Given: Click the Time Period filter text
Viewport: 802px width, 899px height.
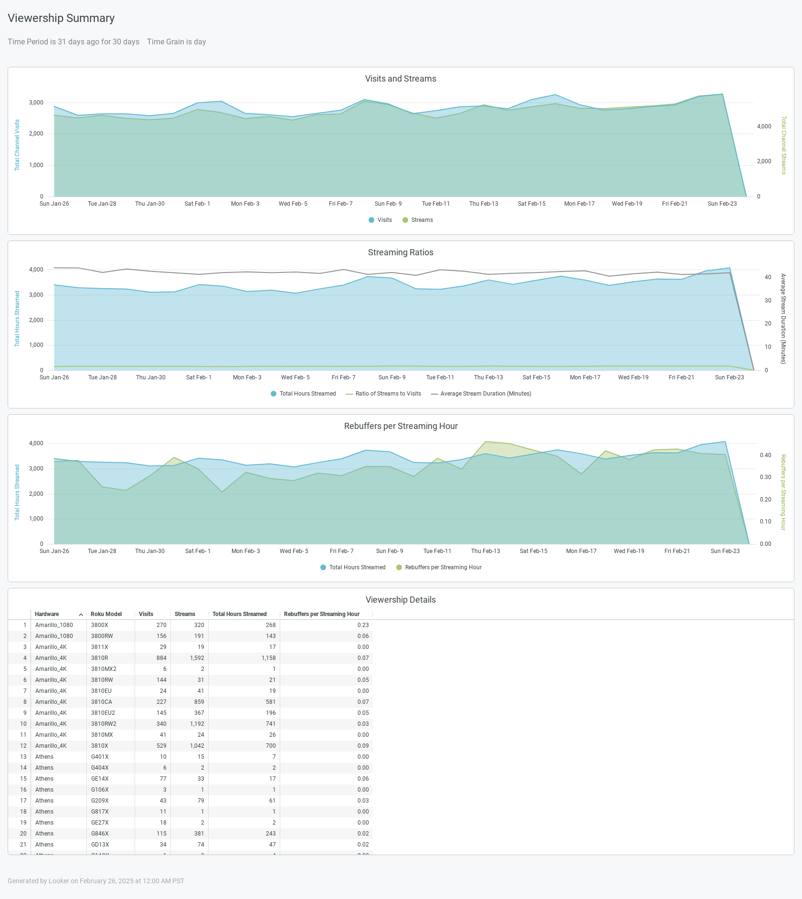Looking at the screenshot, I should tap(74, 42).
